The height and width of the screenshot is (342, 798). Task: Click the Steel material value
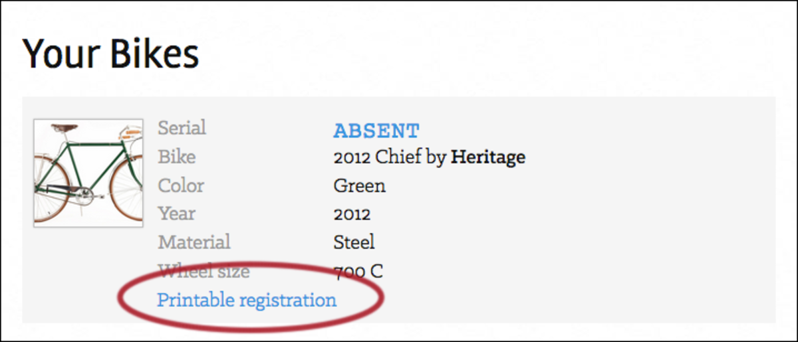coord(354,242)
